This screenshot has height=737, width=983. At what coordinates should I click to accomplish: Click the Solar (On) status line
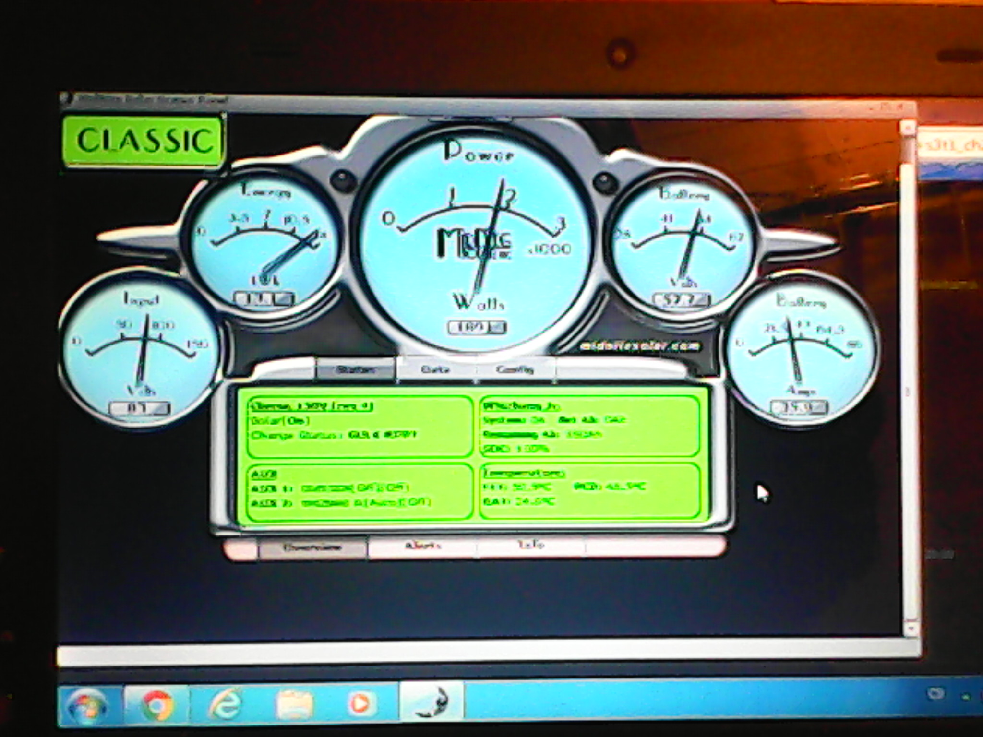point(280,421)
